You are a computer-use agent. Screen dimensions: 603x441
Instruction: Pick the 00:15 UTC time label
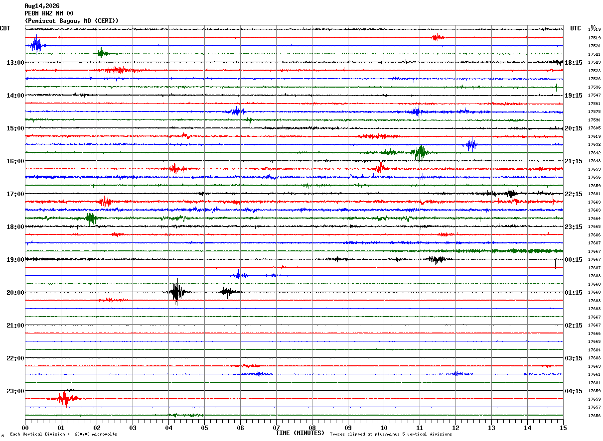pyautogui.click(x=574, y=260)
